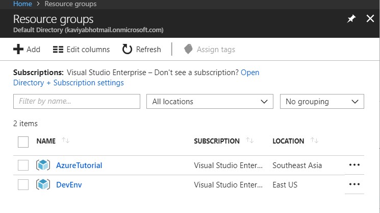Image resolution: width=380 pixels, height=213 pixels.
Task: Click Assign tags icon
Action: [x=188, y=49]
